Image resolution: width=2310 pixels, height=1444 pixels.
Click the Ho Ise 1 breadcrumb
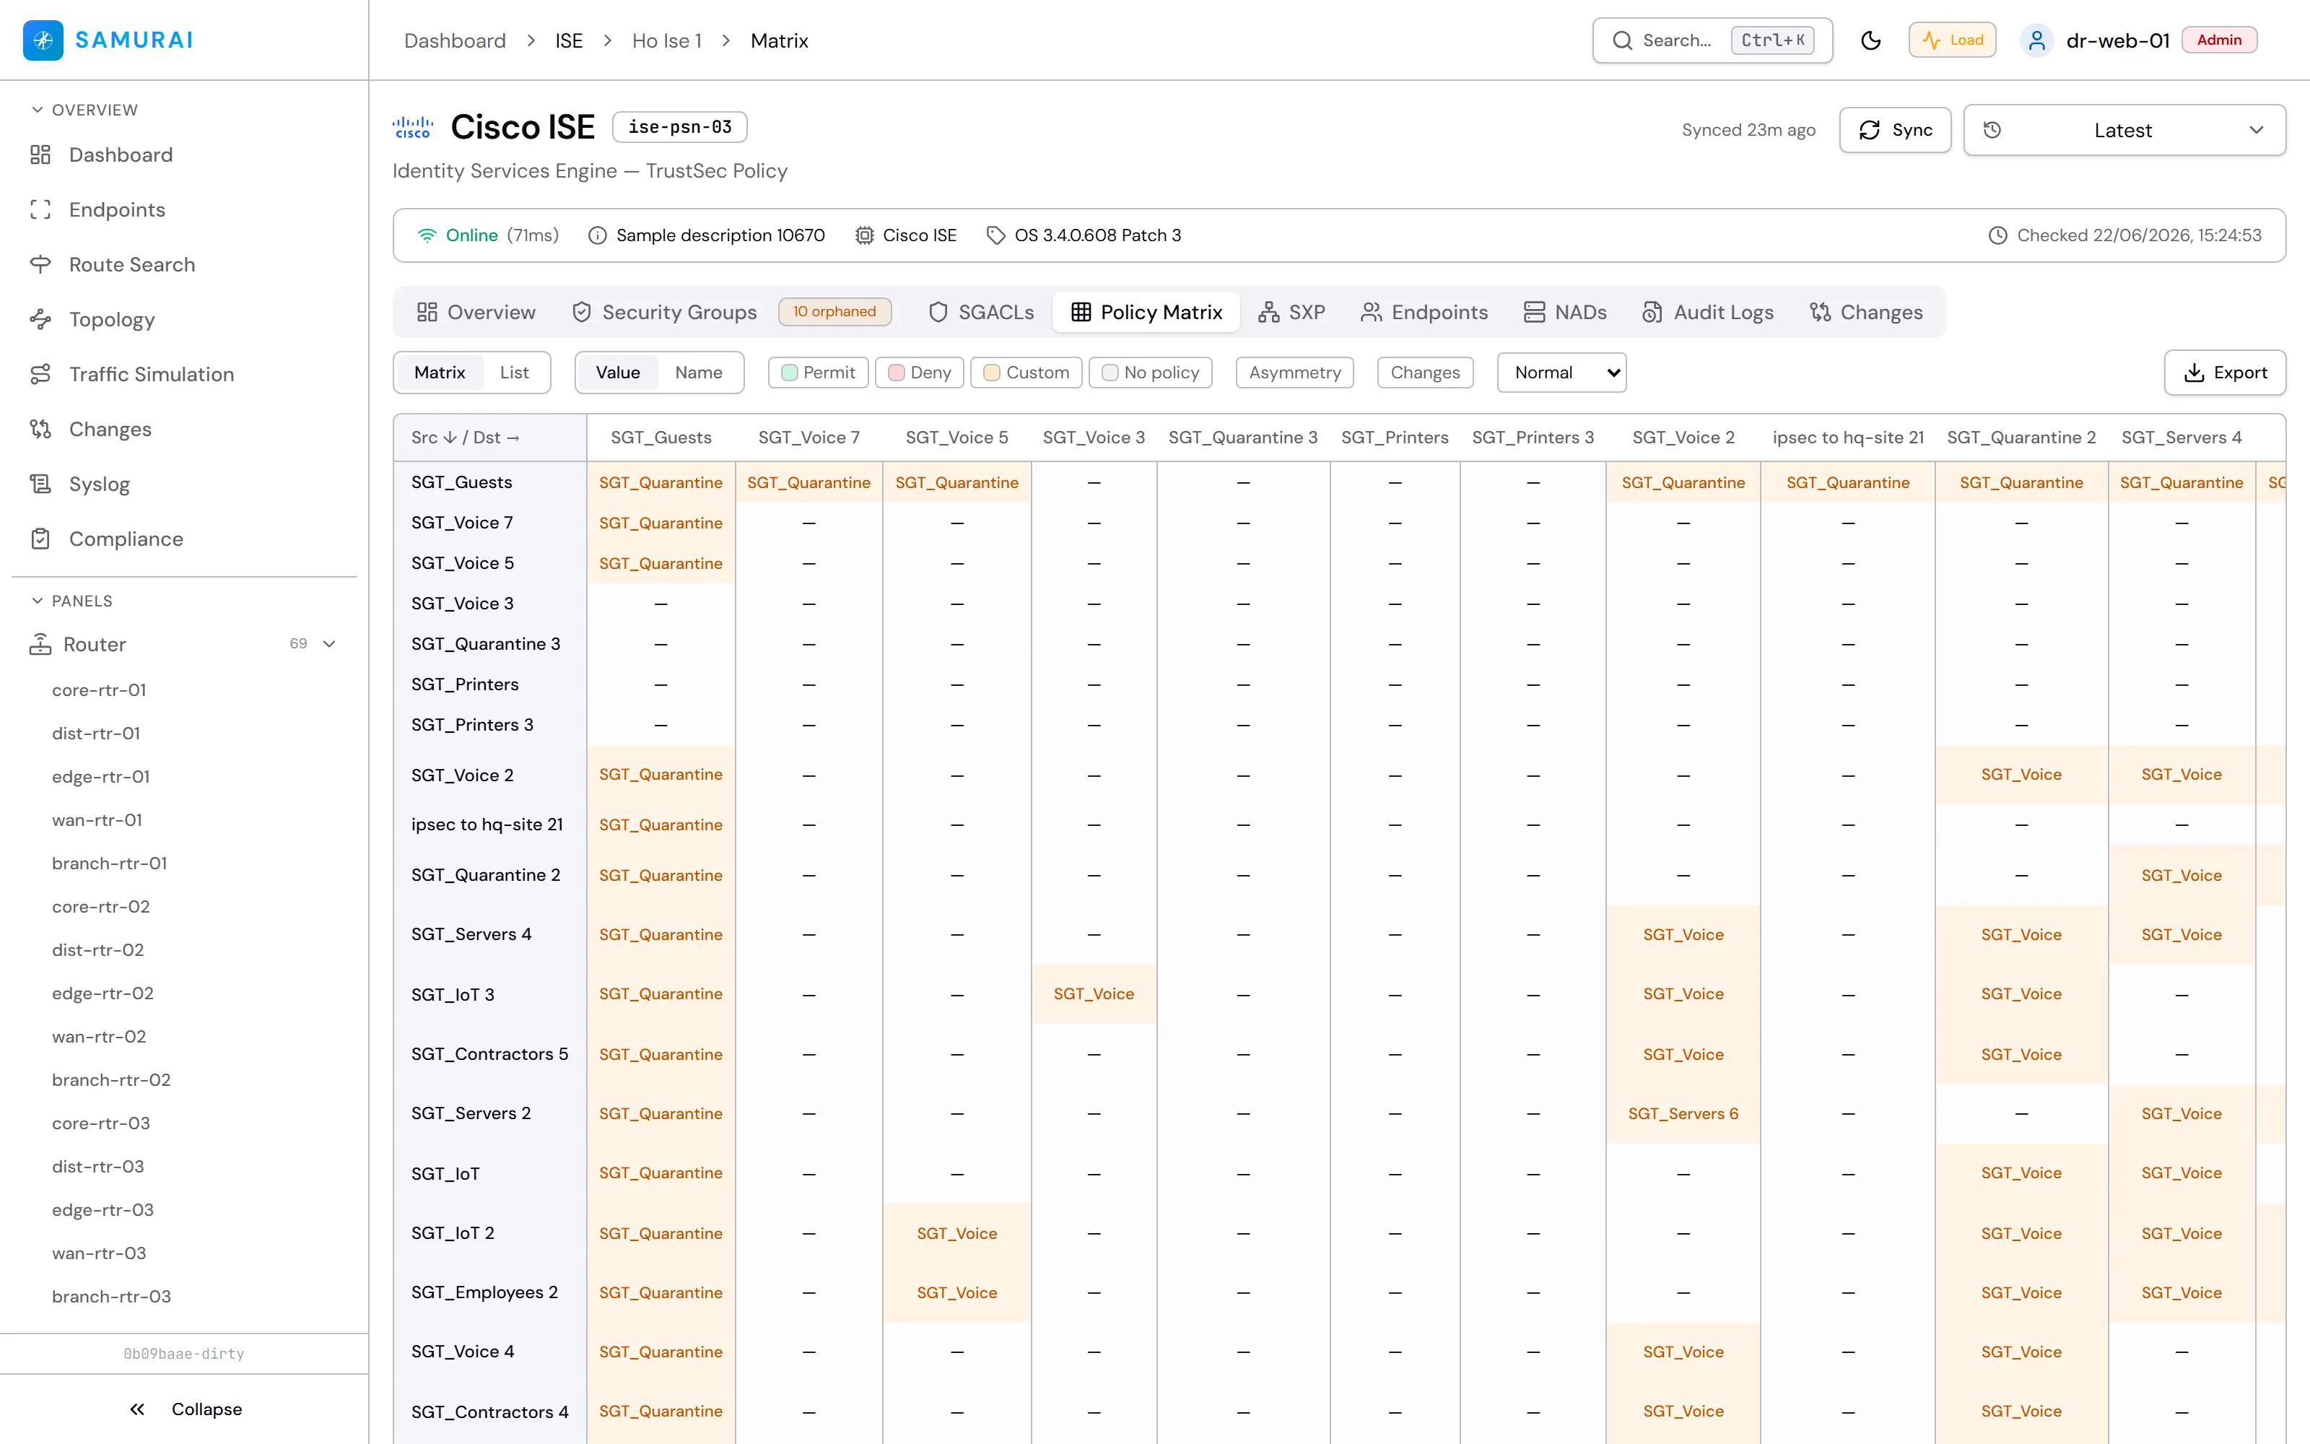click(x=666, y=40)
